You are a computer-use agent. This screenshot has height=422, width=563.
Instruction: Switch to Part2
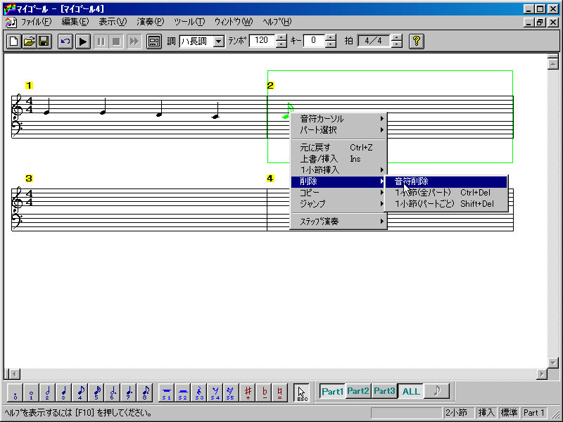pos(358,391)
